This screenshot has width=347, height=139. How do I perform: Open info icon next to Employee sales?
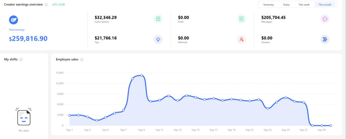click(82, 59)
